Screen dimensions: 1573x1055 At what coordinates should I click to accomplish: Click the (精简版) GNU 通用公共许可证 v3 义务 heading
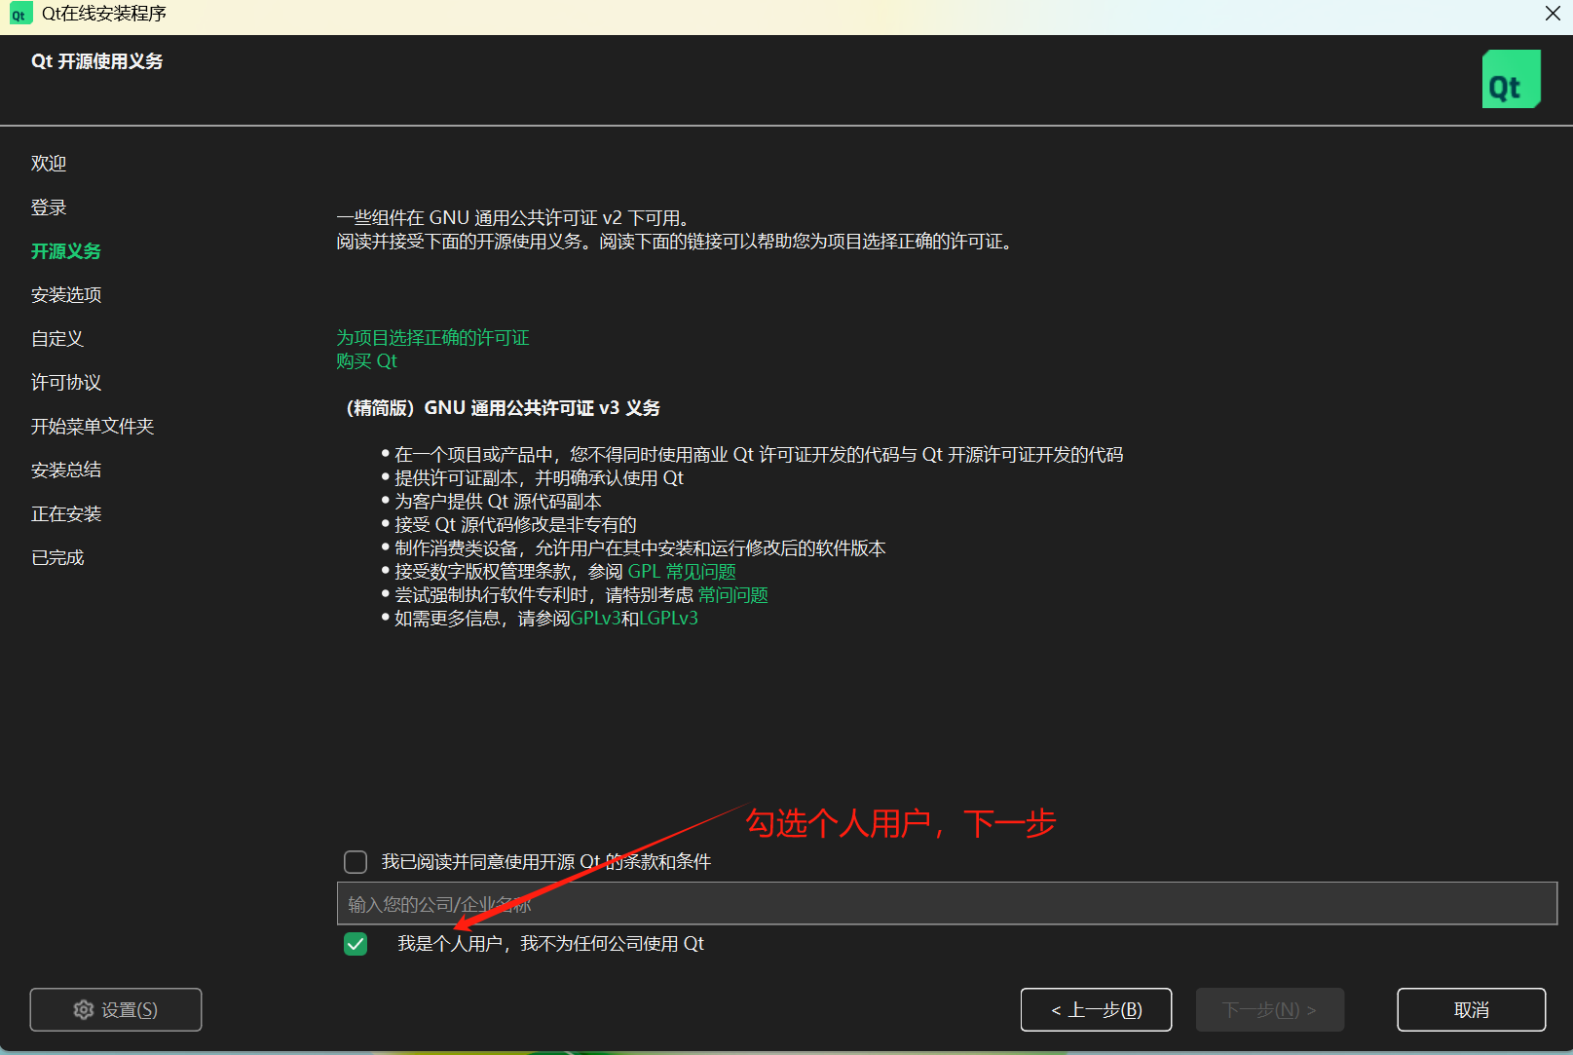(503, 408)
